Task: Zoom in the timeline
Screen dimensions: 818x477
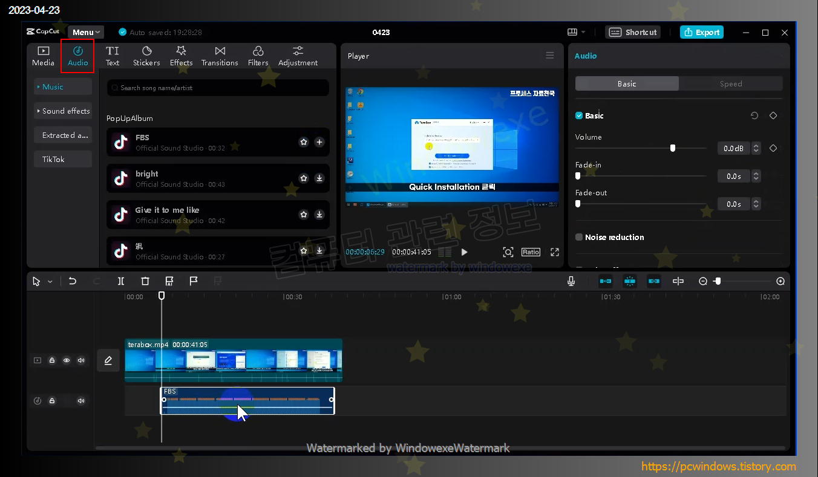Action: [780, 281]
